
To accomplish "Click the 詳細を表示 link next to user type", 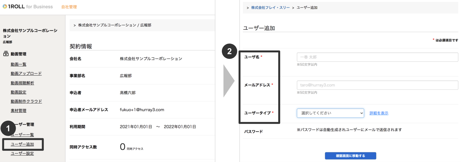I will (x=378, y=113).
